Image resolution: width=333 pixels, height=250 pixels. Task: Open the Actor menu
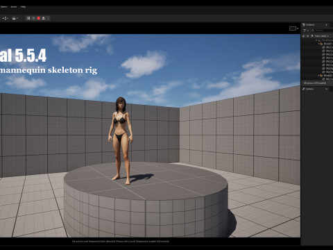click(14, 7)
